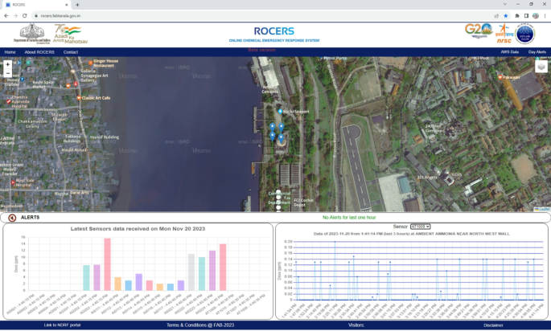This screenshot has width=551, height=331.
Task: Follow the Link to NDRF portal
Action: (62, 325)
